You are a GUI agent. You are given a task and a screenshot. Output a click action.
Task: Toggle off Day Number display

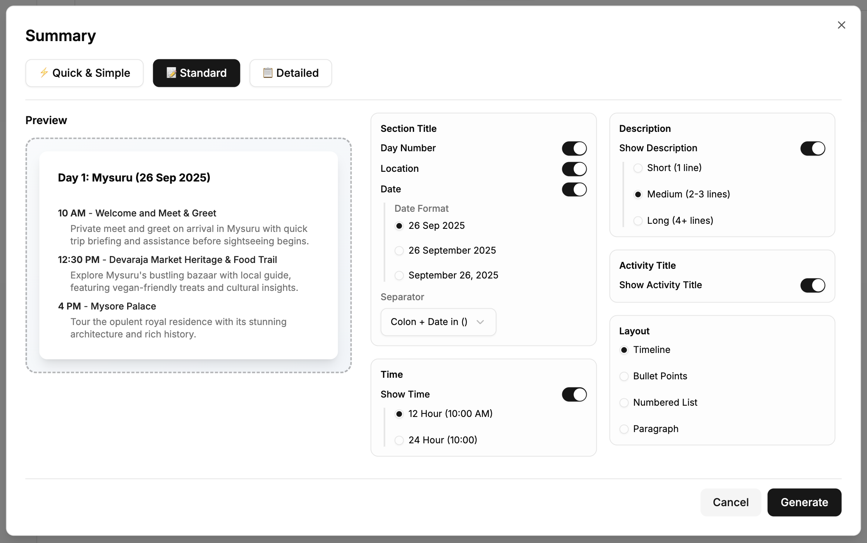[574, 148]
